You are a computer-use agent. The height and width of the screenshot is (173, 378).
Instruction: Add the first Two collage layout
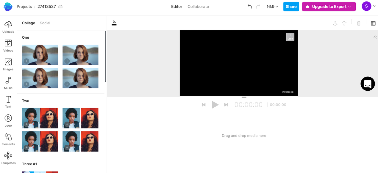tap(40, 118)
